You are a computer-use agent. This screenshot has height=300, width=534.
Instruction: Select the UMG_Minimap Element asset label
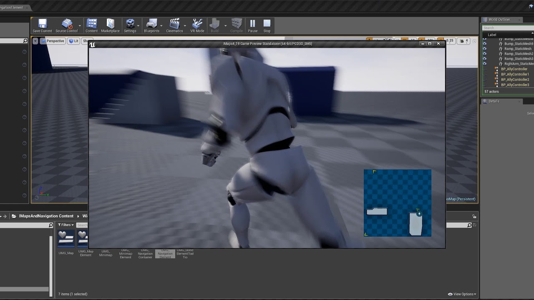126,253
